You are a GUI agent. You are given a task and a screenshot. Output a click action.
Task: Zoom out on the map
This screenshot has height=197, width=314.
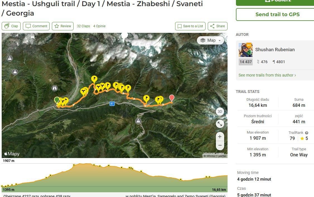220,145
